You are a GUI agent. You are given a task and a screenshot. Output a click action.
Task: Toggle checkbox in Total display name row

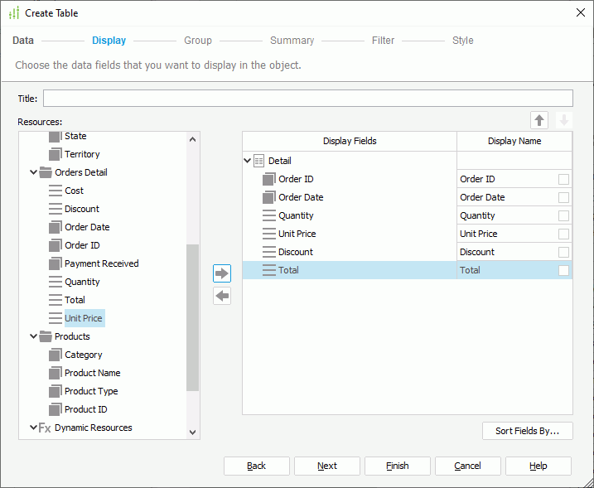(x=563, y=270)
